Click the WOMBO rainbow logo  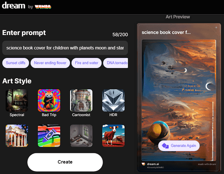pos(43,7)
